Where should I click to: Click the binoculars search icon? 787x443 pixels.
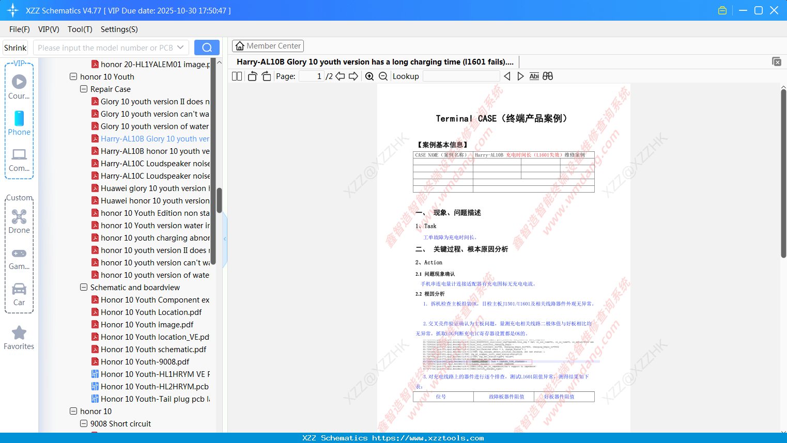548,76
